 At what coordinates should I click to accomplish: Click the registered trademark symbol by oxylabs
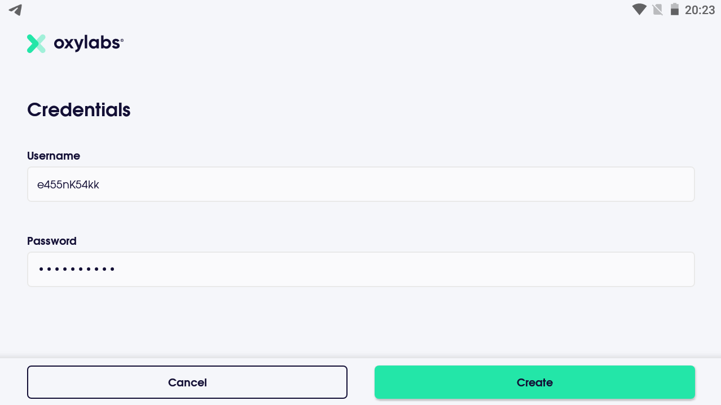(x=122, y=40)
